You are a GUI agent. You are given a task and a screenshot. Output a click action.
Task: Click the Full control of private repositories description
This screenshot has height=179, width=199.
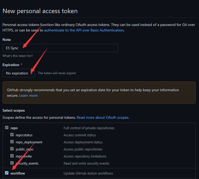89,128
